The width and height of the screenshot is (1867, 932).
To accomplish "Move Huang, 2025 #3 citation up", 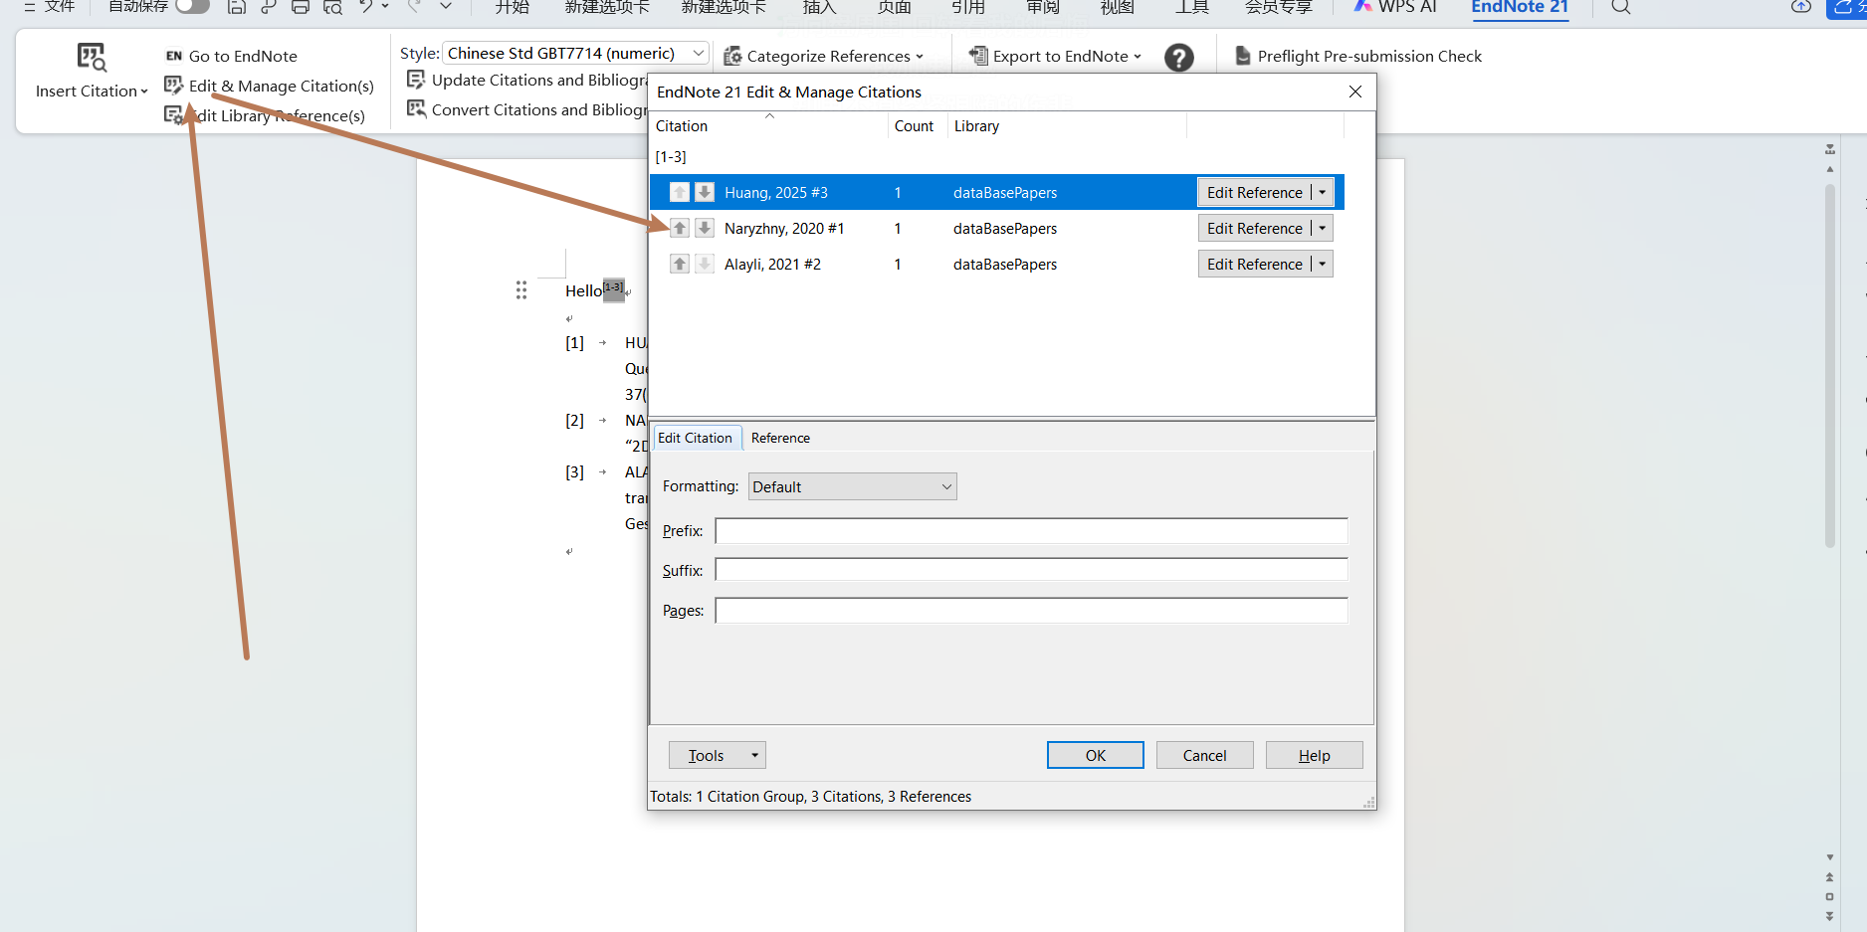I will (x=680, y=192).
